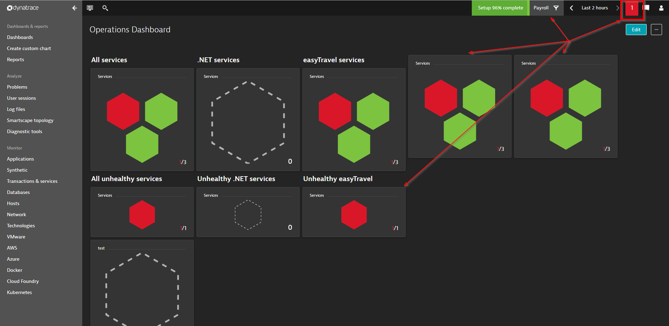Screen dimensions: 669x326
Task: Open AWS in sidebar
Action: point(12,248)
